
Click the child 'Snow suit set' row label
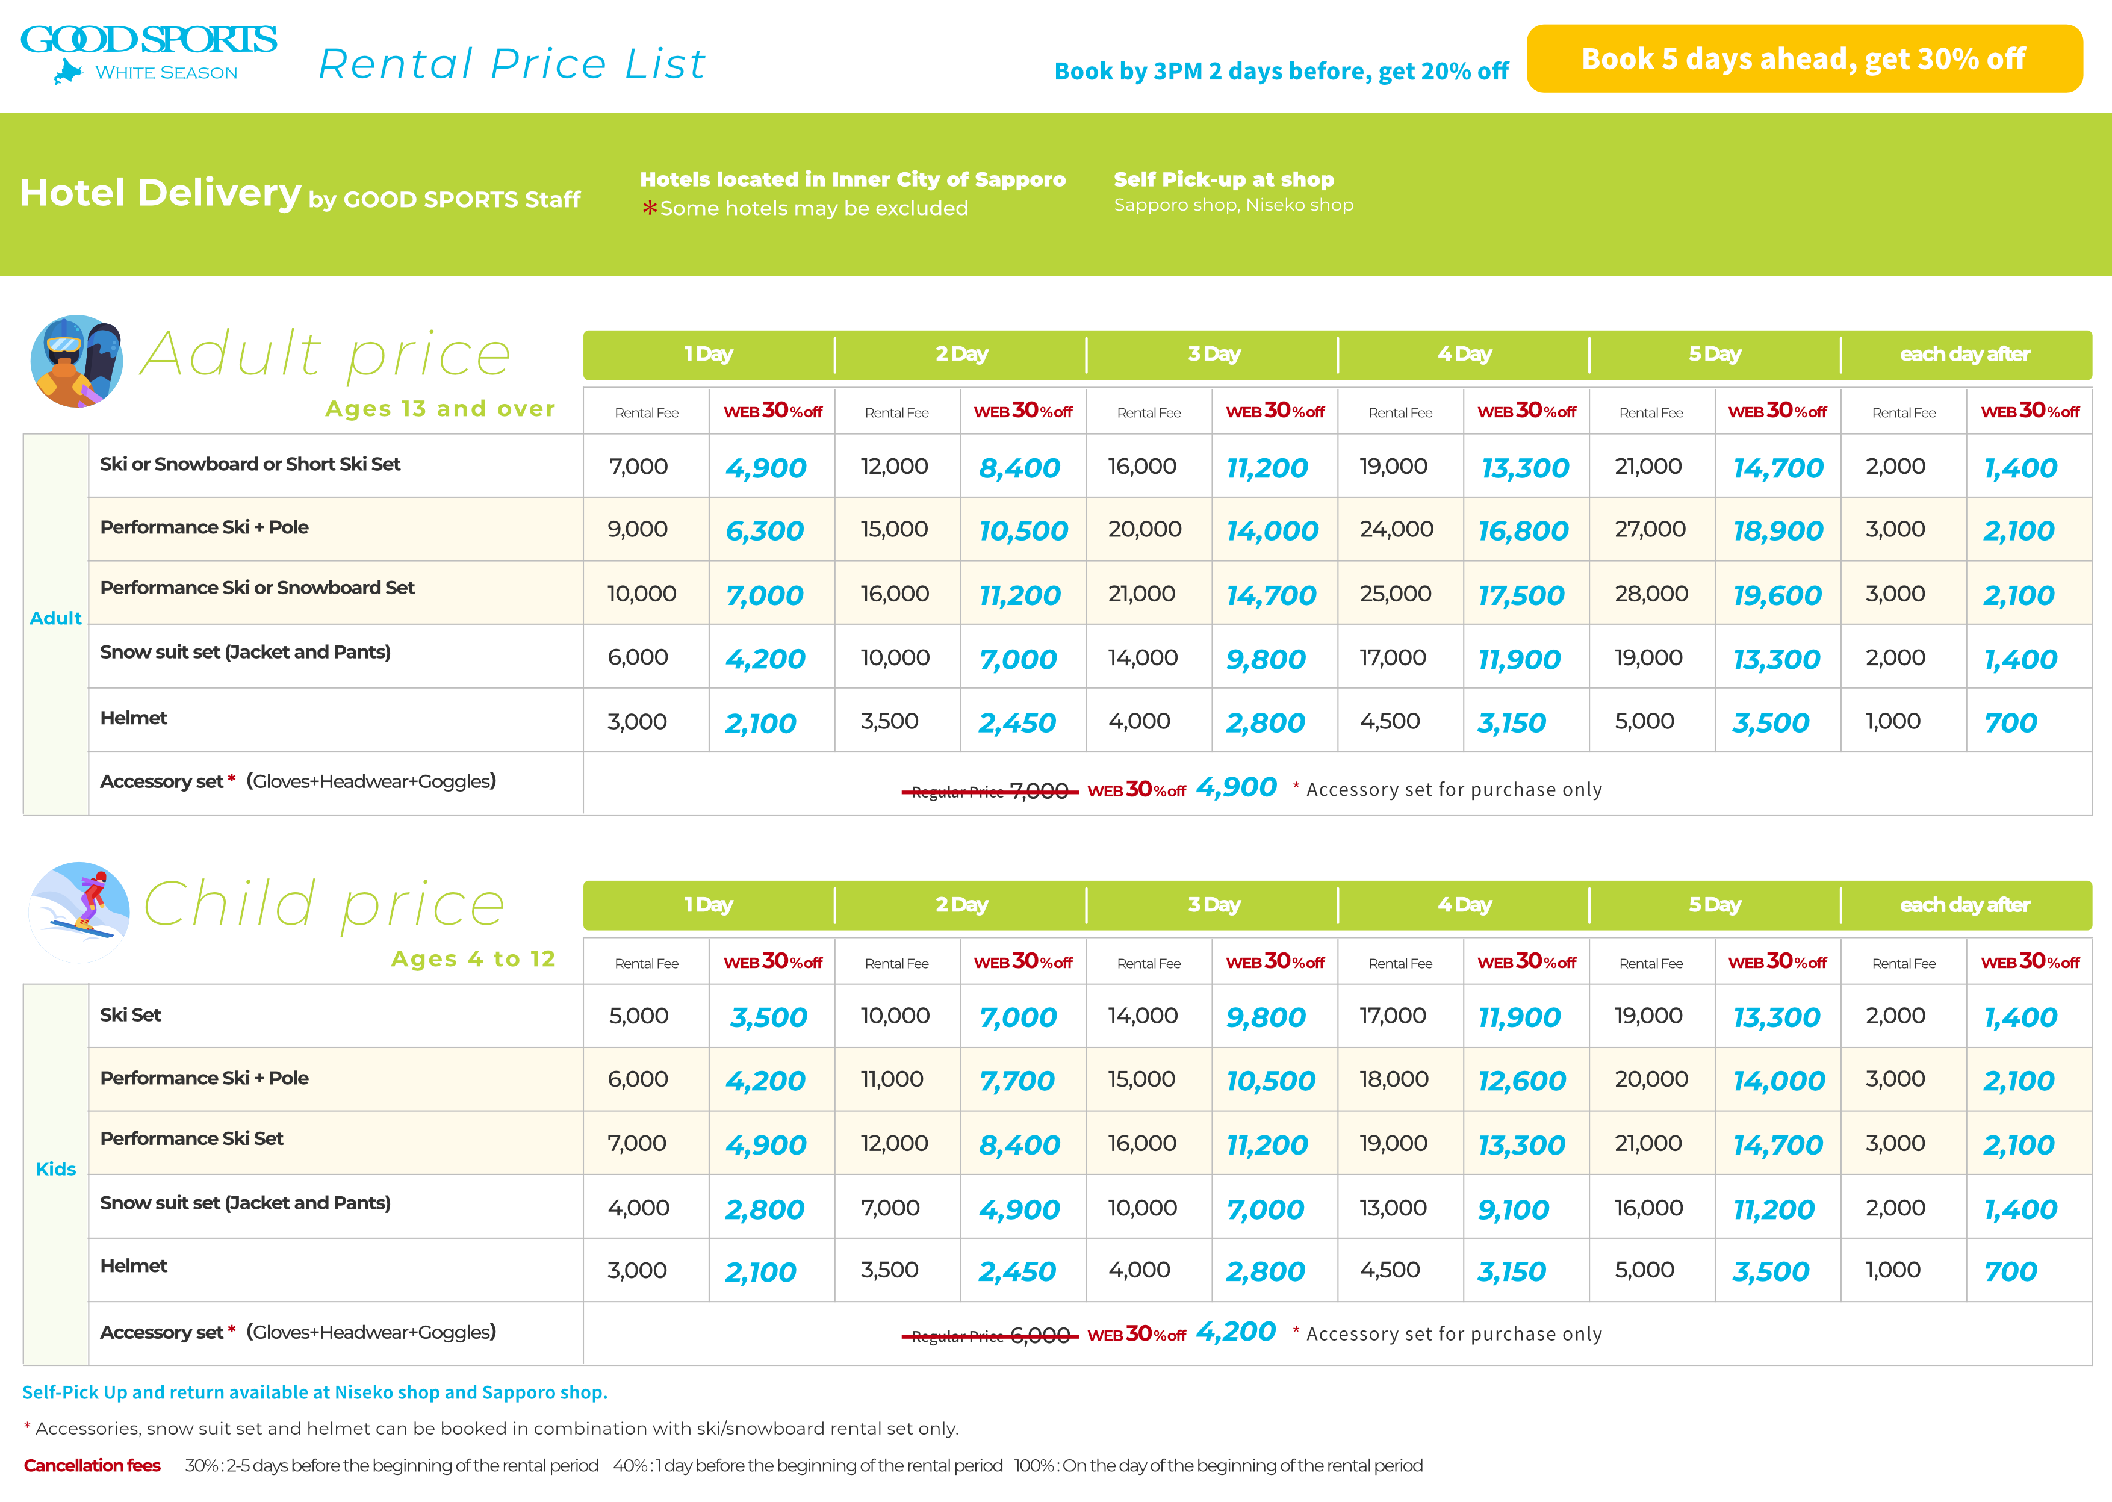click(245, 1203)
